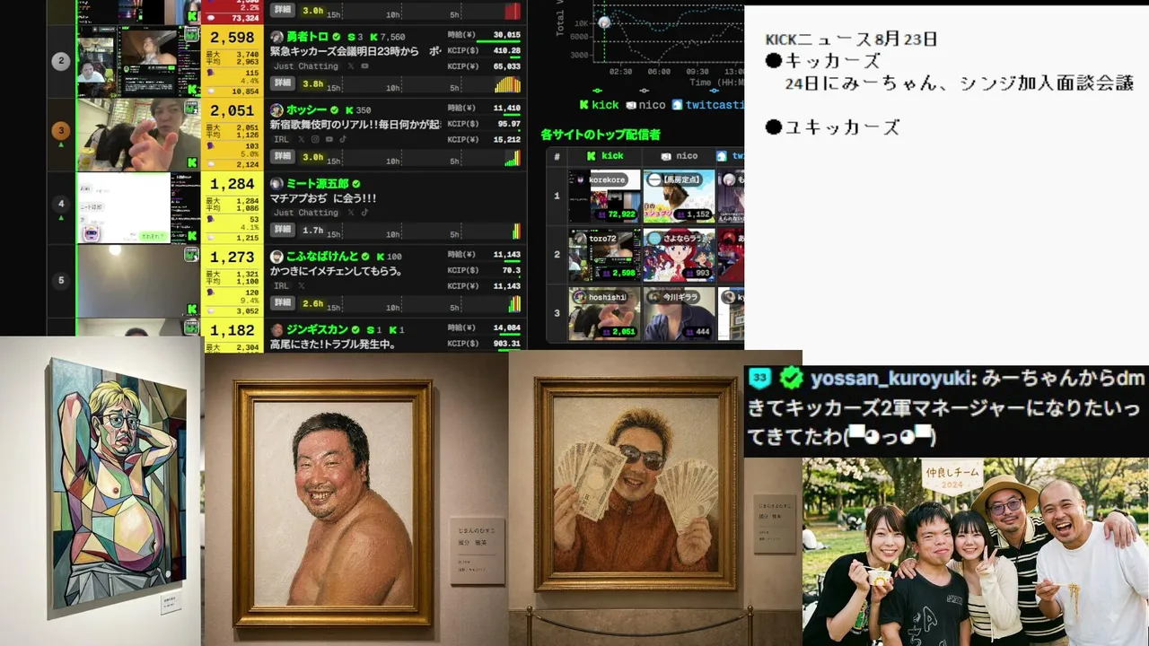The height and width of the screenshot is (646, 1149).
Task: Open the YouTube icon in ホッシー's row
Action: click(329, 139)
